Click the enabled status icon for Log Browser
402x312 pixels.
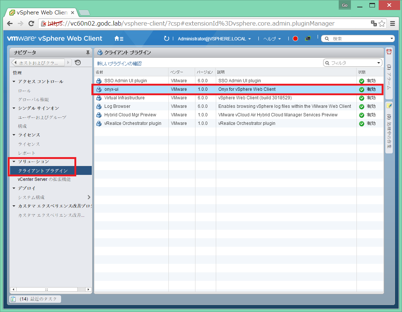(x=362, y=106)
